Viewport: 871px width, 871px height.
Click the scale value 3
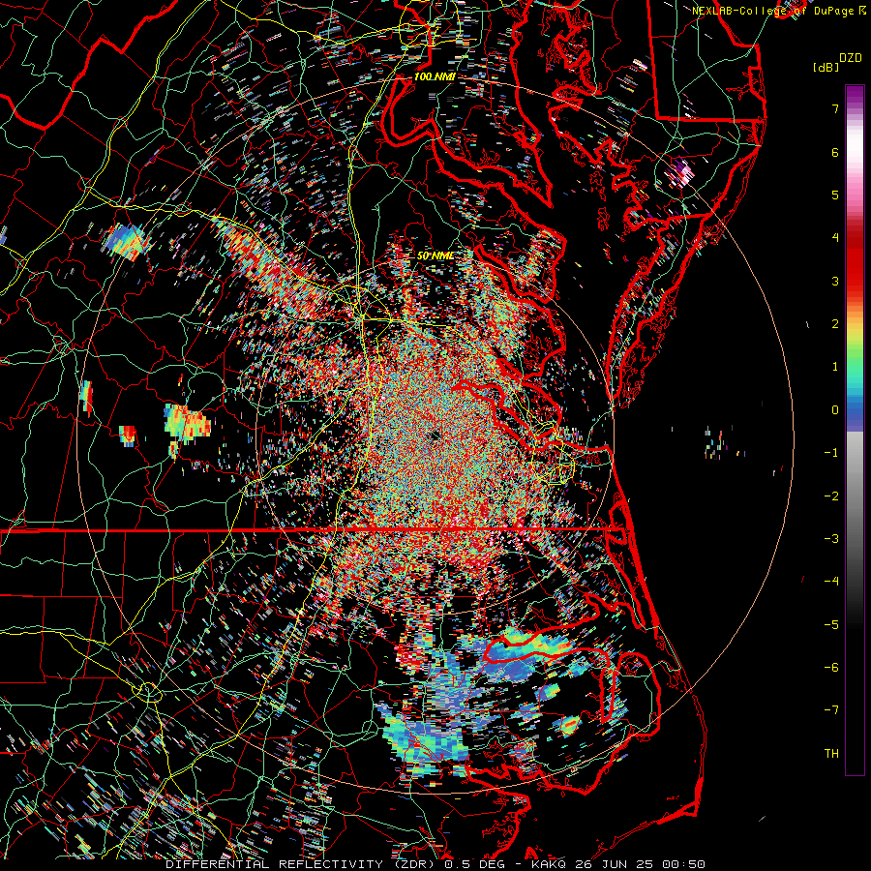tap(835, 281)
